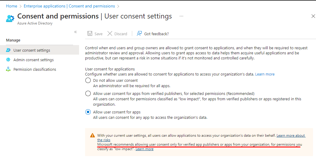
Task: Open Learn more about the risks link
Action: pos(291,136)
